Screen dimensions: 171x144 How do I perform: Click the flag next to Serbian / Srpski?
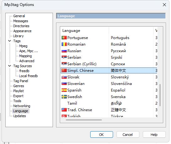64,57
